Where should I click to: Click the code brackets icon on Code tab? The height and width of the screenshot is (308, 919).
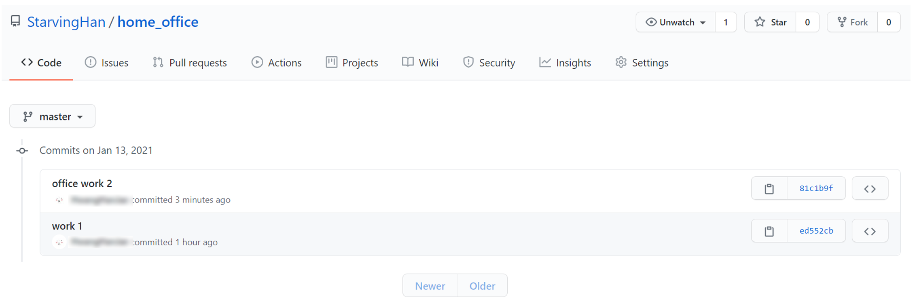point(27,62)
